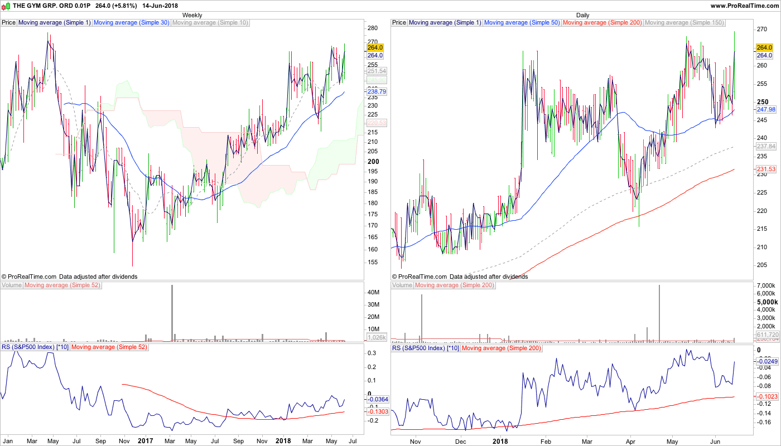Select the Price label on the Weekly chart
781x446 pixels.
tap(9, 23)
